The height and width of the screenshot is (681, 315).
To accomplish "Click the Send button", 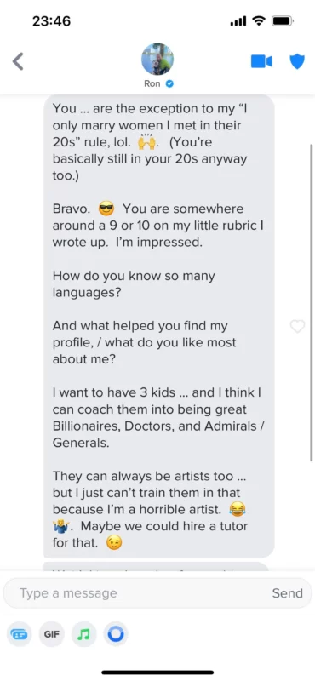I will pyautogui.click(x=287, y=593).
